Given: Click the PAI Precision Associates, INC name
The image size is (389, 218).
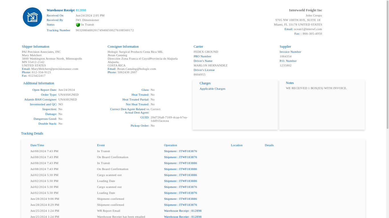Looking at the screenshot, I should coord(41,52).
